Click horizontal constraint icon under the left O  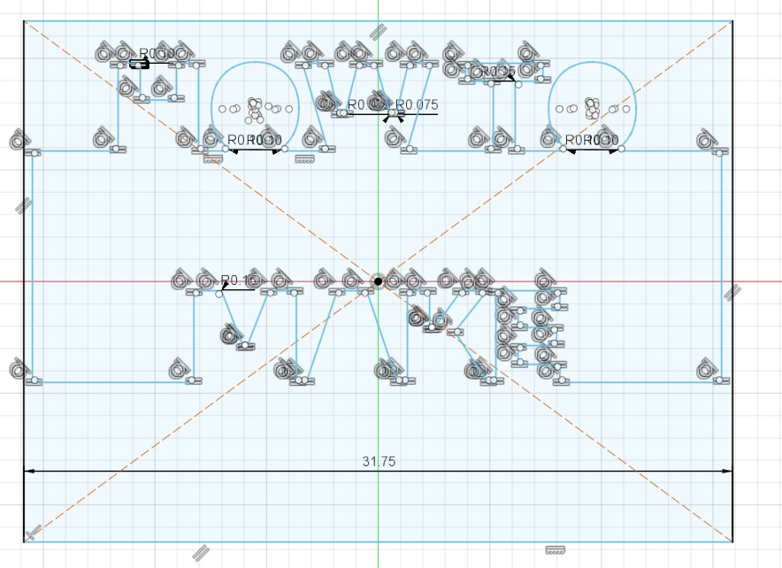(212, 159)
